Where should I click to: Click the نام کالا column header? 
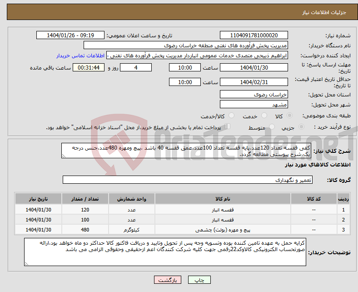tap(223, 199)
